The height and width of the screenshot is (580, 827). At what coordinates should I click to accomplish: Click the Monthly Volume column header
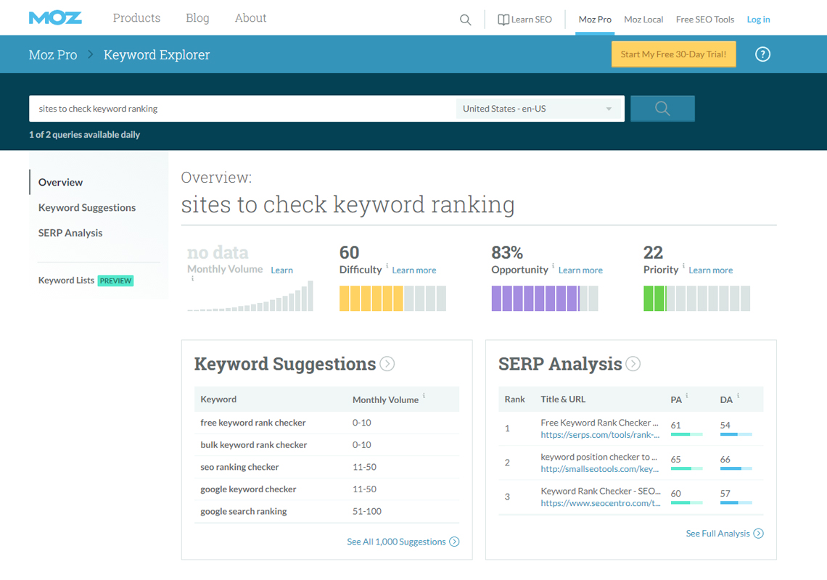(x=385, y=400)
